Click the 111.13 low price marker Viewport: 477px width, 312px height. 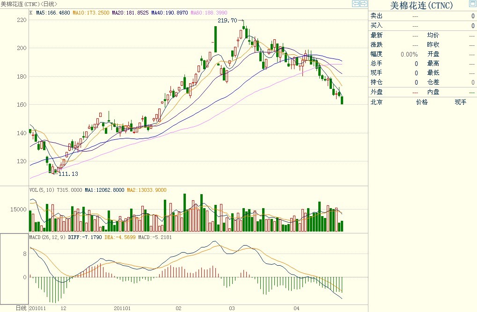(68, 174)
